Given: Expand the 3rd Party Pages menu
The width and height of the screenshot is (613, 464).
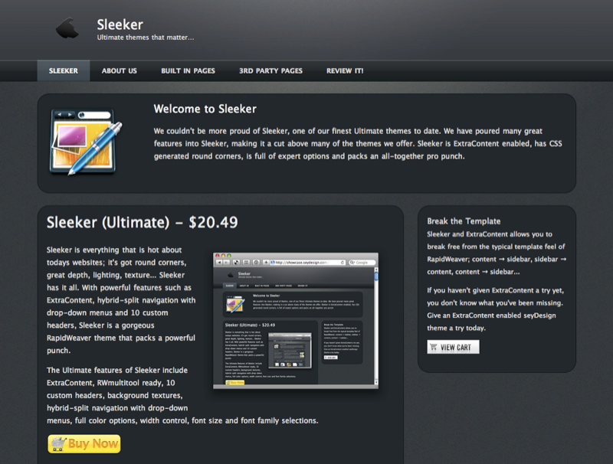Looking at the screenshot, I should click(270, 70).
